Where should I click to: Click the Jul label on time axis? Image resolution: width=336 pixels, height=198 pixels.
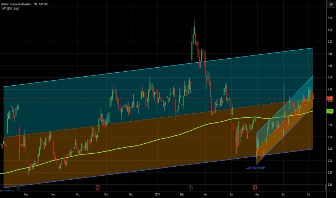coord(308,194)
